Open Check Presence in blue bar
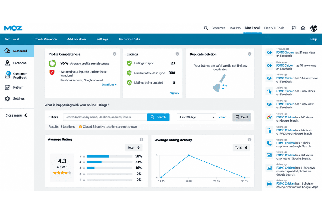 pyautogui.click(x=45, y=39)
